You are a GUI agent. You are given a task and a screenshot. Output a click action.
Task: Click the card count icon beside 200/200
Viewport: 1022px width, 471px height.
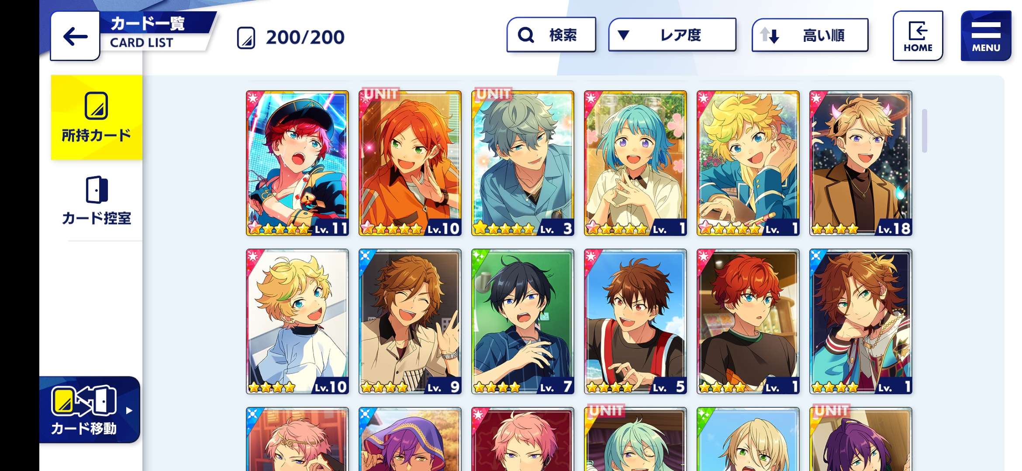(246, 38)
